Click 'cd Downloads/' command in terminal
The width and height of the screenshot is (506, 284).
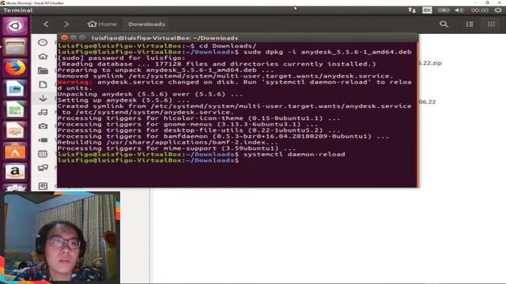coord(228,46)
